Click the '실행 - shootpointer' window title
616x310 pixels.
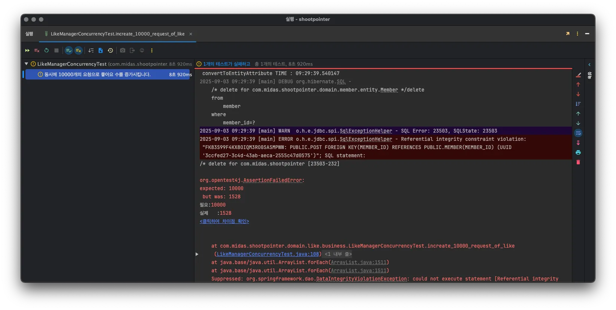point(308,19)
